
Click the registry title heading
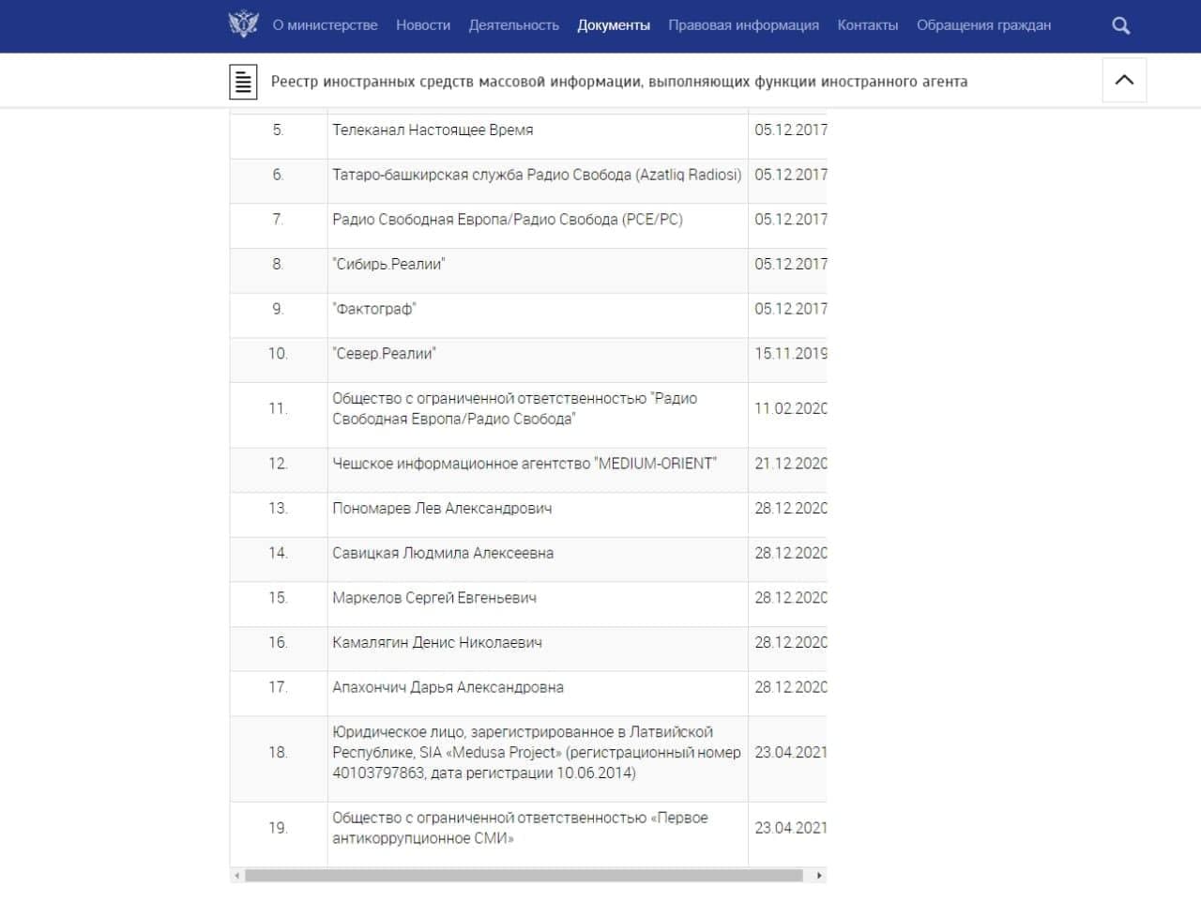(618, 82)
